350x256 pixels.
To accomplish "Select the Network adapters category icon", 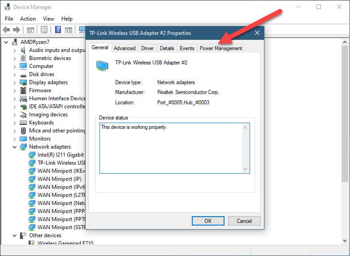I will [23, 147].
